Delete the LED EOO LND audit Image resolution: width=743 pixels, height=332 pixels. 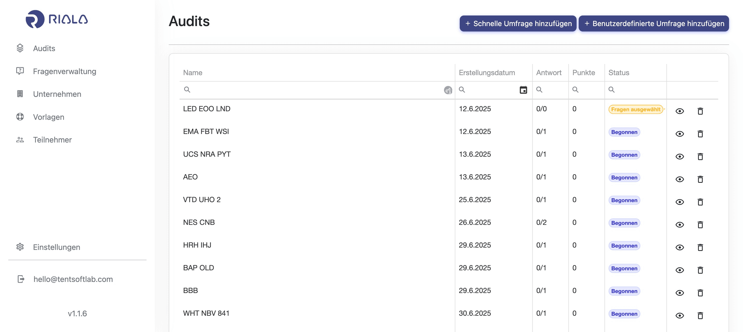click(700, 111)
